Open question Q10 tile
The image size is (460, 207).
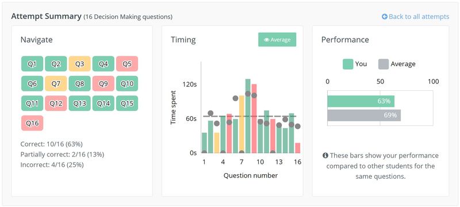(127, 83)
